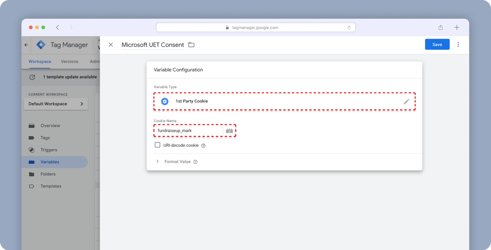Click the folder icon beside the variable name

click(x=191, y=45)
